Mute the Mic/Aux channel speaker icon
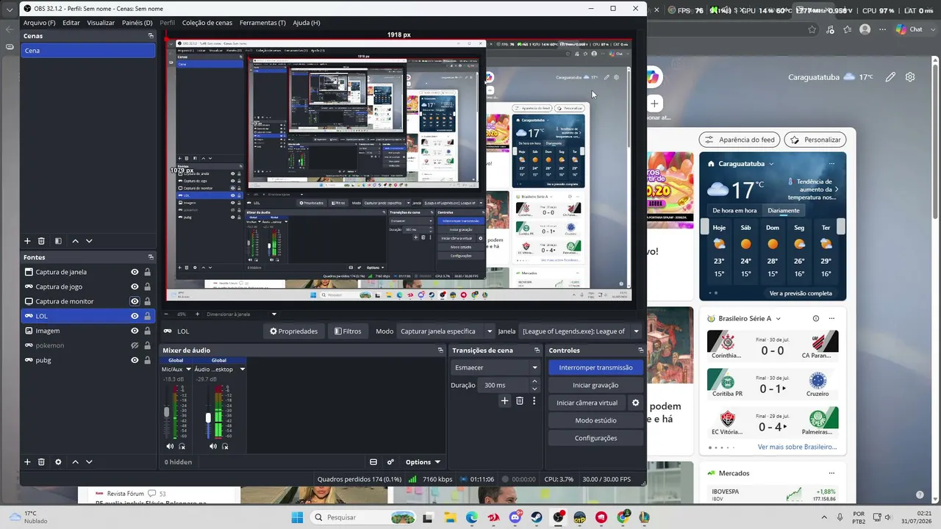This screenshot has width=941, height=529. click(x=170, y=446)
